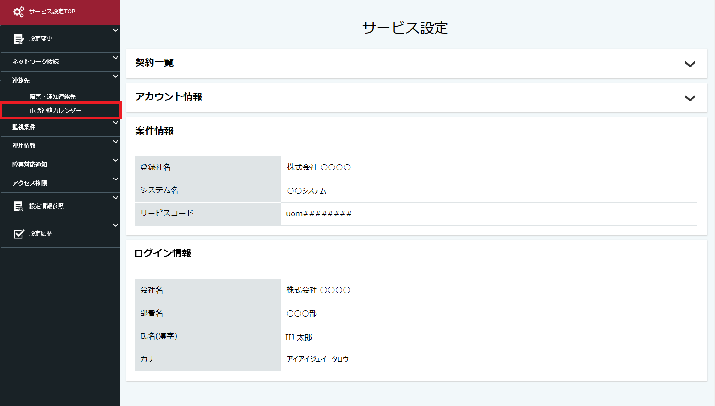Click the サービスコード label cell
This screenshot has width=715, height=406.
(x=208, y=214)
